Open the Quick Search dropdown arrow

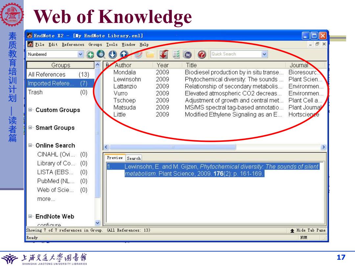click(x=264, y=54)
